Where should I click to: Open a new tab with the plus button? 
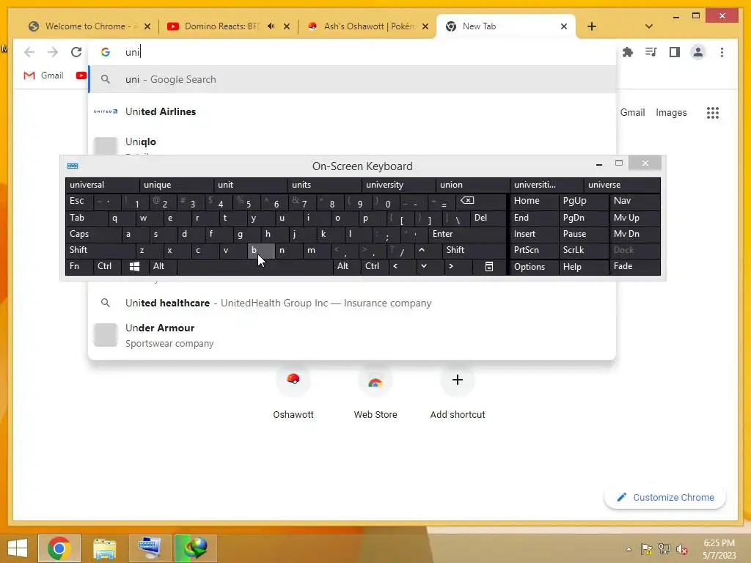tap(592, 26)
